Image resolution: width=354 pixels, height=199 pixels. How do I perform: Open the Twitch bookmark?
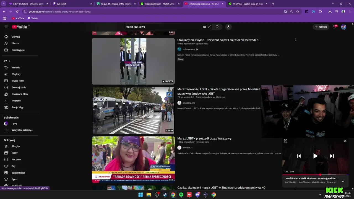coord(33,19)
